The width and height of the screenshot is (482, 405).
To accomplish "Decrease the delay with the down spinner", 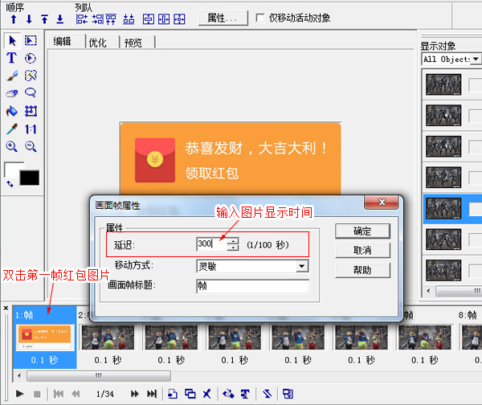I will pyautogui.click(x=233, y=247).
